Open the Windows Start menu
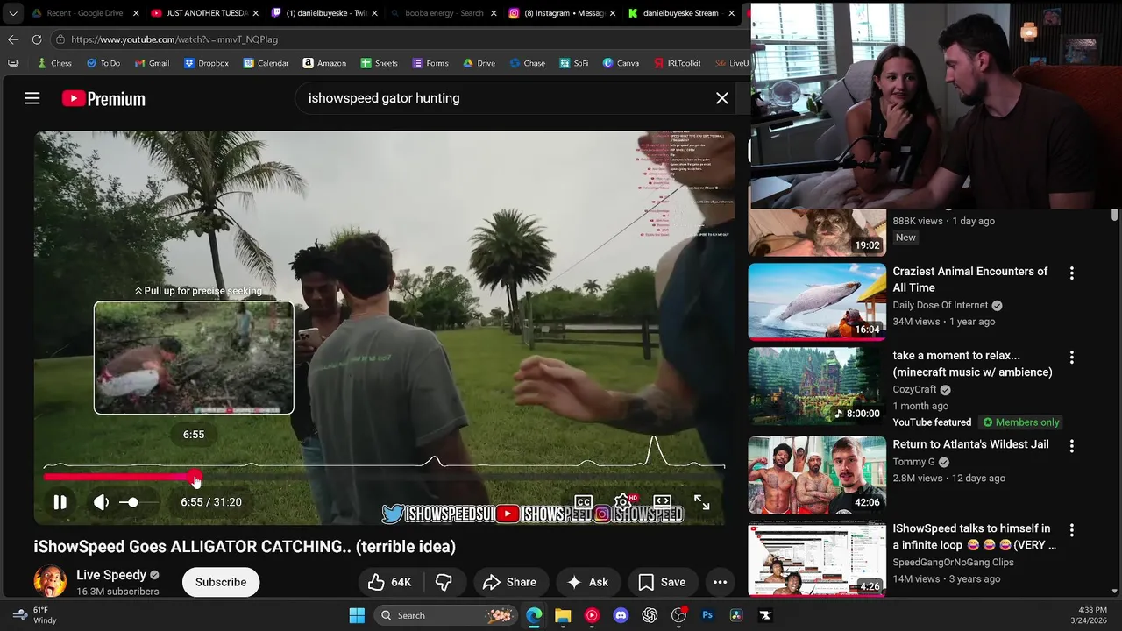 (357, 615)
